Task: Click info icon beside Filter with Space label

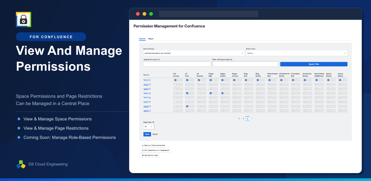Action: pos(231,60)
